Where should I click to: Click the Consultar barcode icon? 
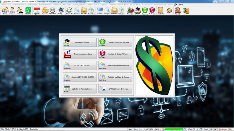[x=53, y=11]
